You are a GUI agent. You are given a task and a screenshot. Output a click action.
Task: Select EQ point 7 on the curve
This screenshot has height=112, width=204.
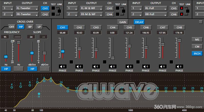(x=37, y=82)
